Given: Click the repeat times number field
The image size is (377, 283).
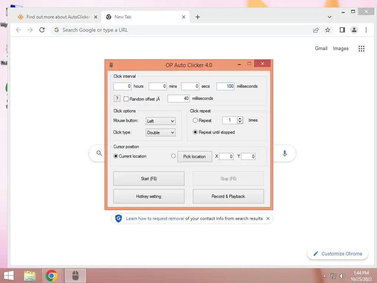Looking at the screenshot, I should 230,120.
